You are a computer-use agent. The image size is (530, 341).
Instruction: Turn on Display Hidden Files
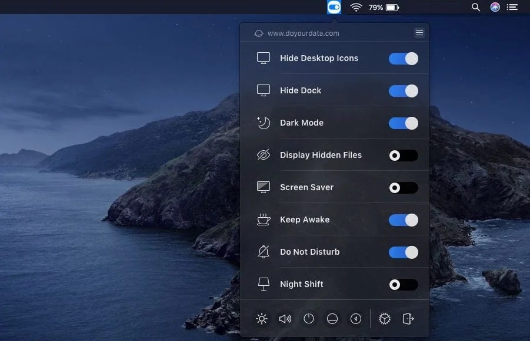pos(403,155)
